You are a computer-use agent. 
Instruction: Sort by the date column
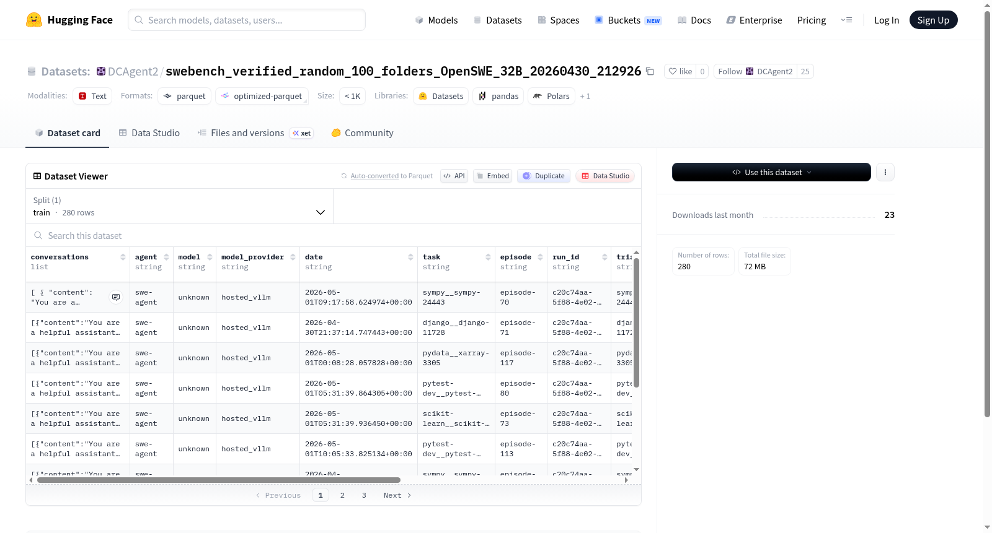410,257
